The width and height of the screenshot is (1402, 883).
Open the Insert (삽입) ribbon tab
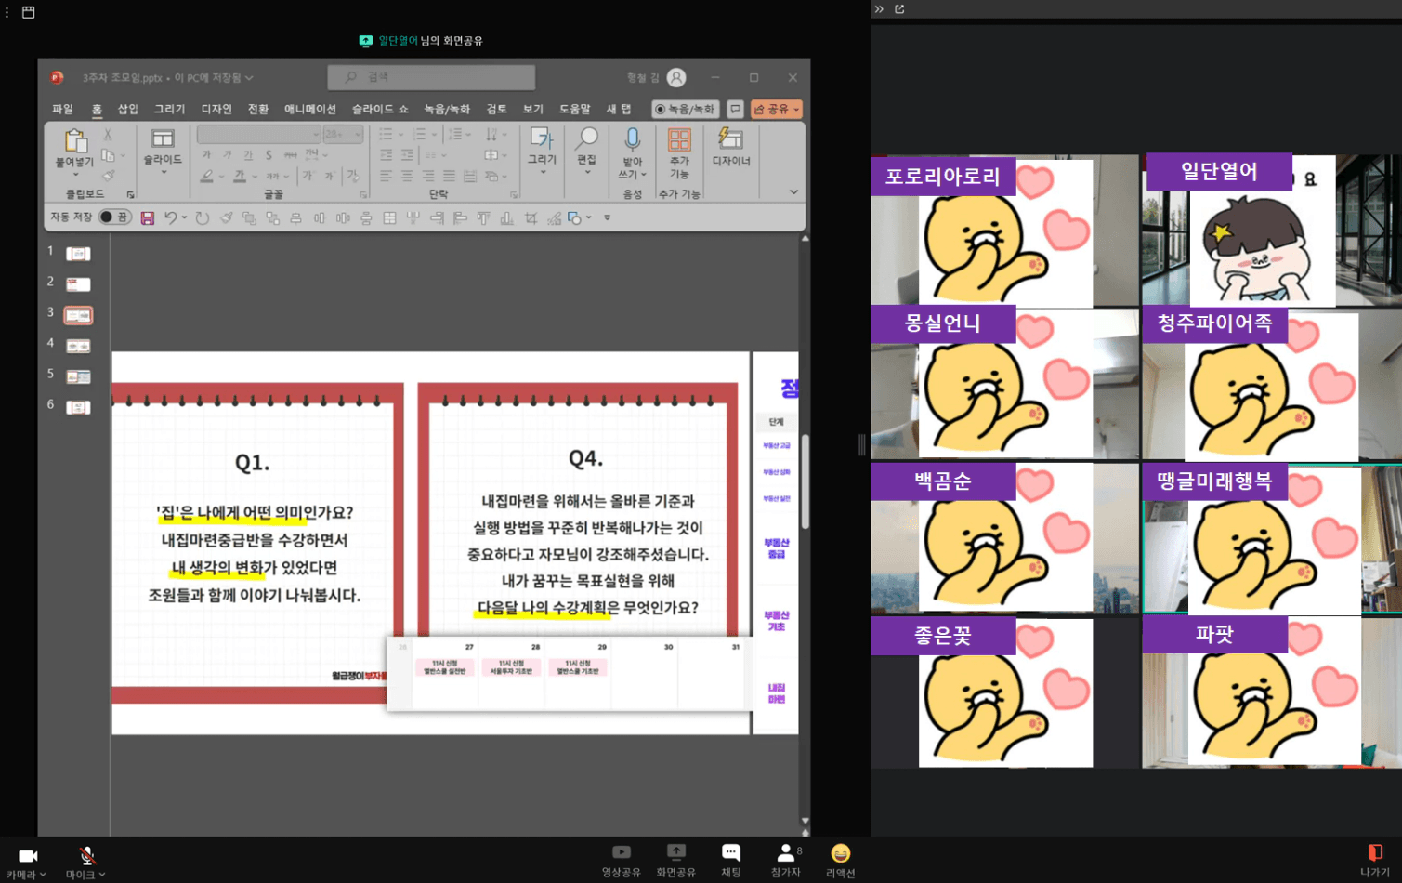click(x=127, y=110)
